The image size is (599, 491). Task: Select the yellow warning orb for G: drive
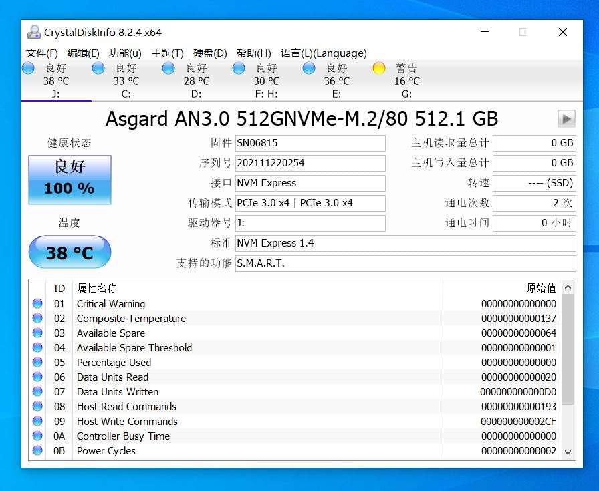(x=378, y=68)
